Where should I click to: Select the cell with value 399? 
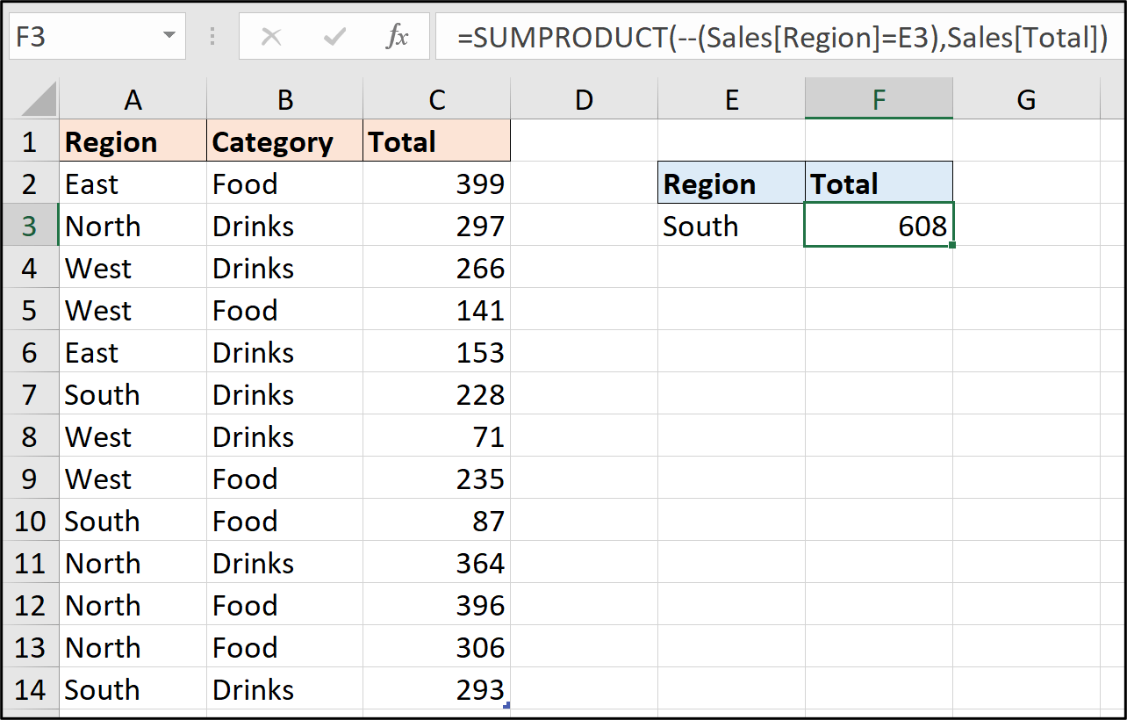point(436,183)
